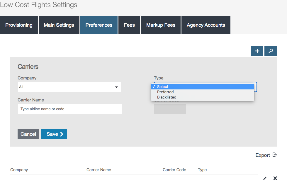The image size is (287, 185).
Task: Select the Preferences tab
Action: (x=99, y=25)
